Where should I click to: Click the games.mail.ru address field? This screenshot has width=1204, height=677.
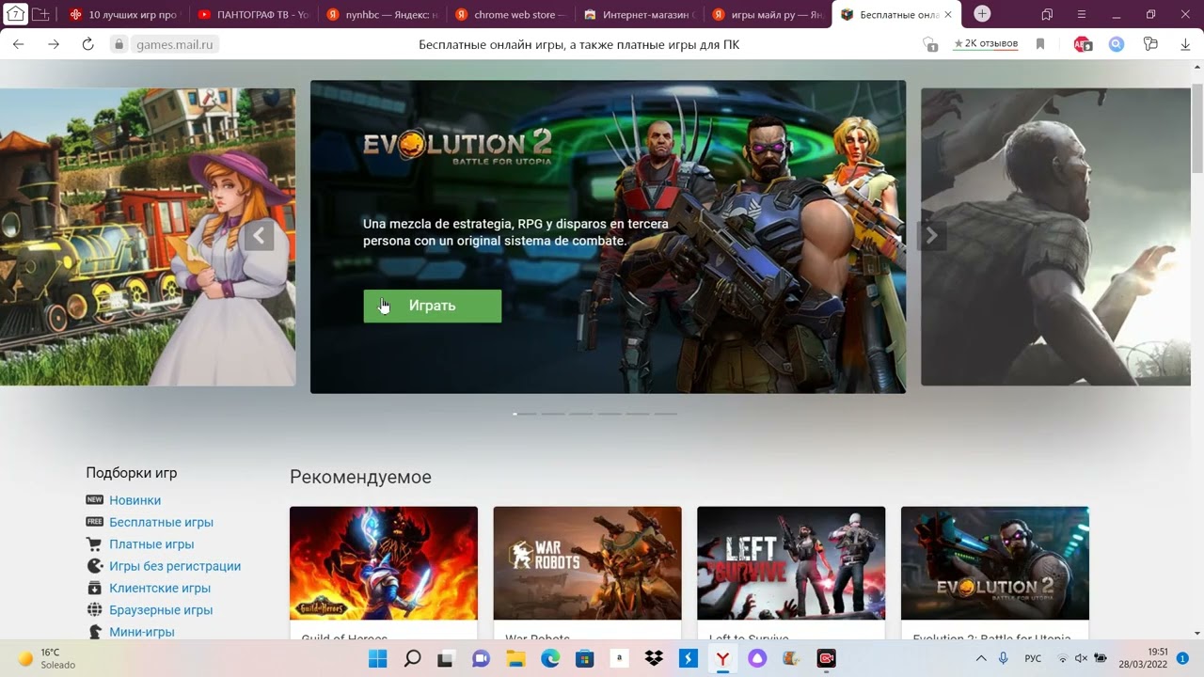[x=175, y=44]
